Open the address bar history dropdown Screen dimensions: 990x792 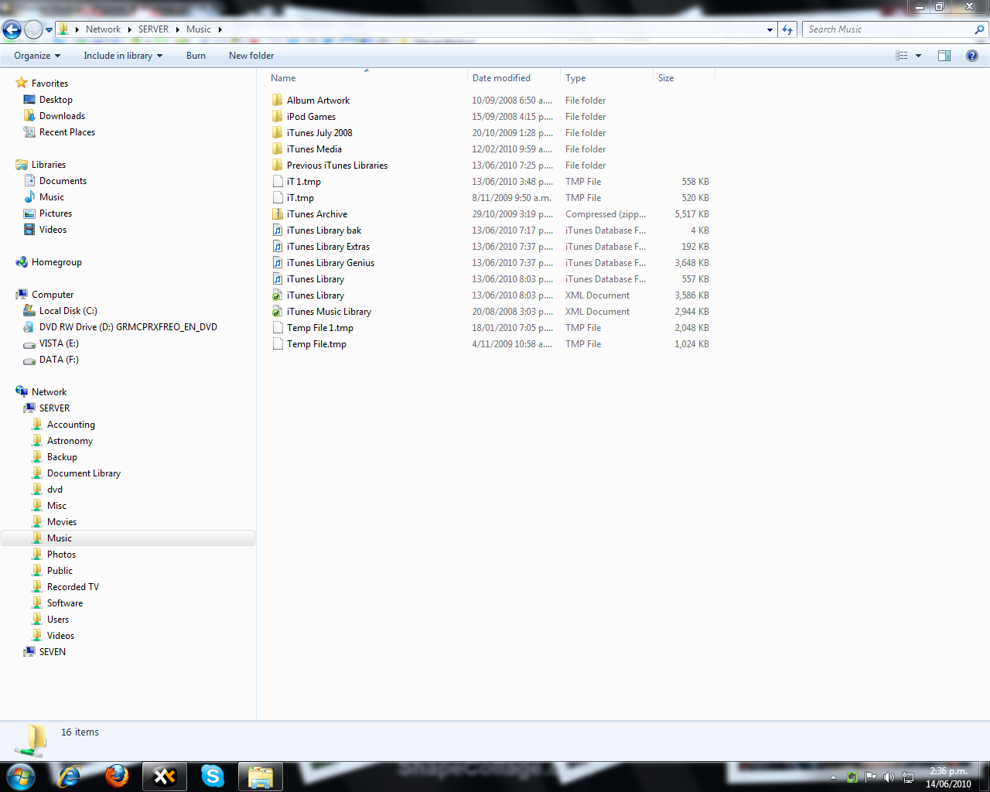770,30
